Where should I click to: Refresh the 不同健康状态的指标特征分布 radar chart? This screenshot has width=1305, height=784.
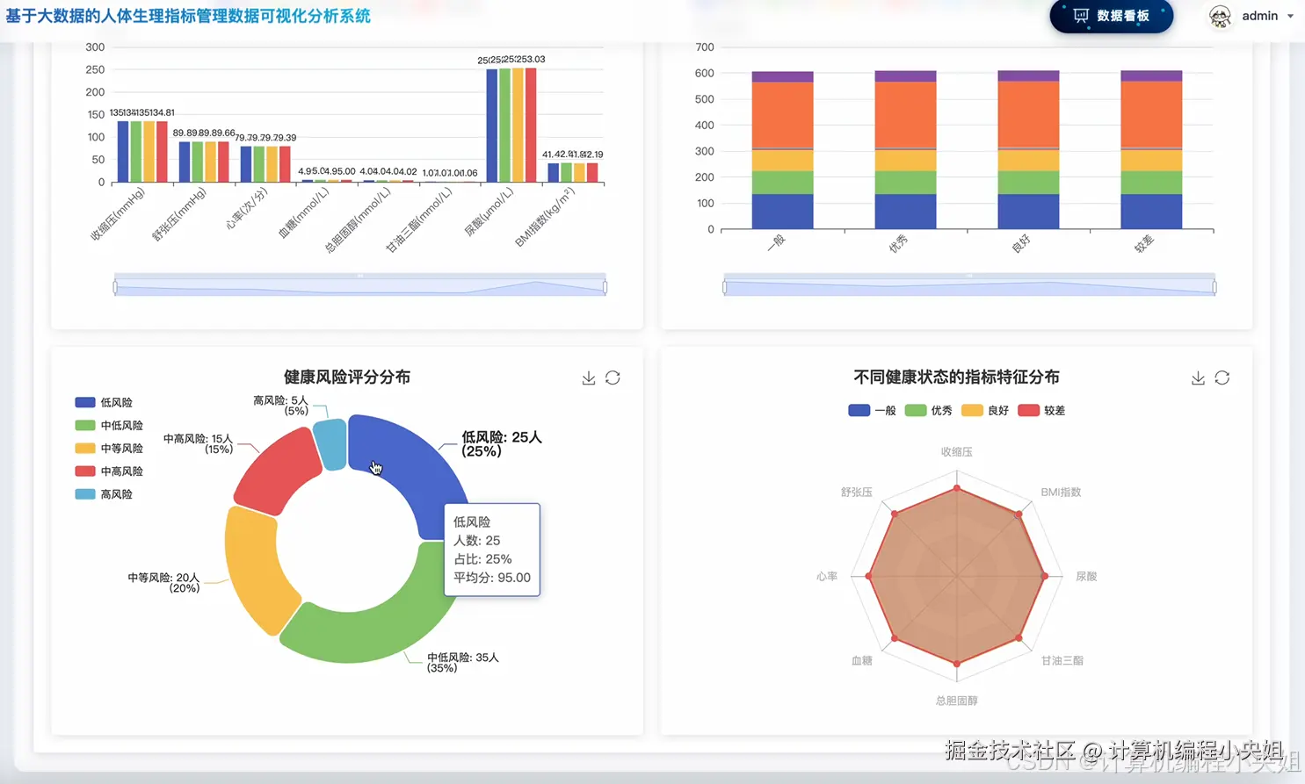click(x=1222, y=378)
